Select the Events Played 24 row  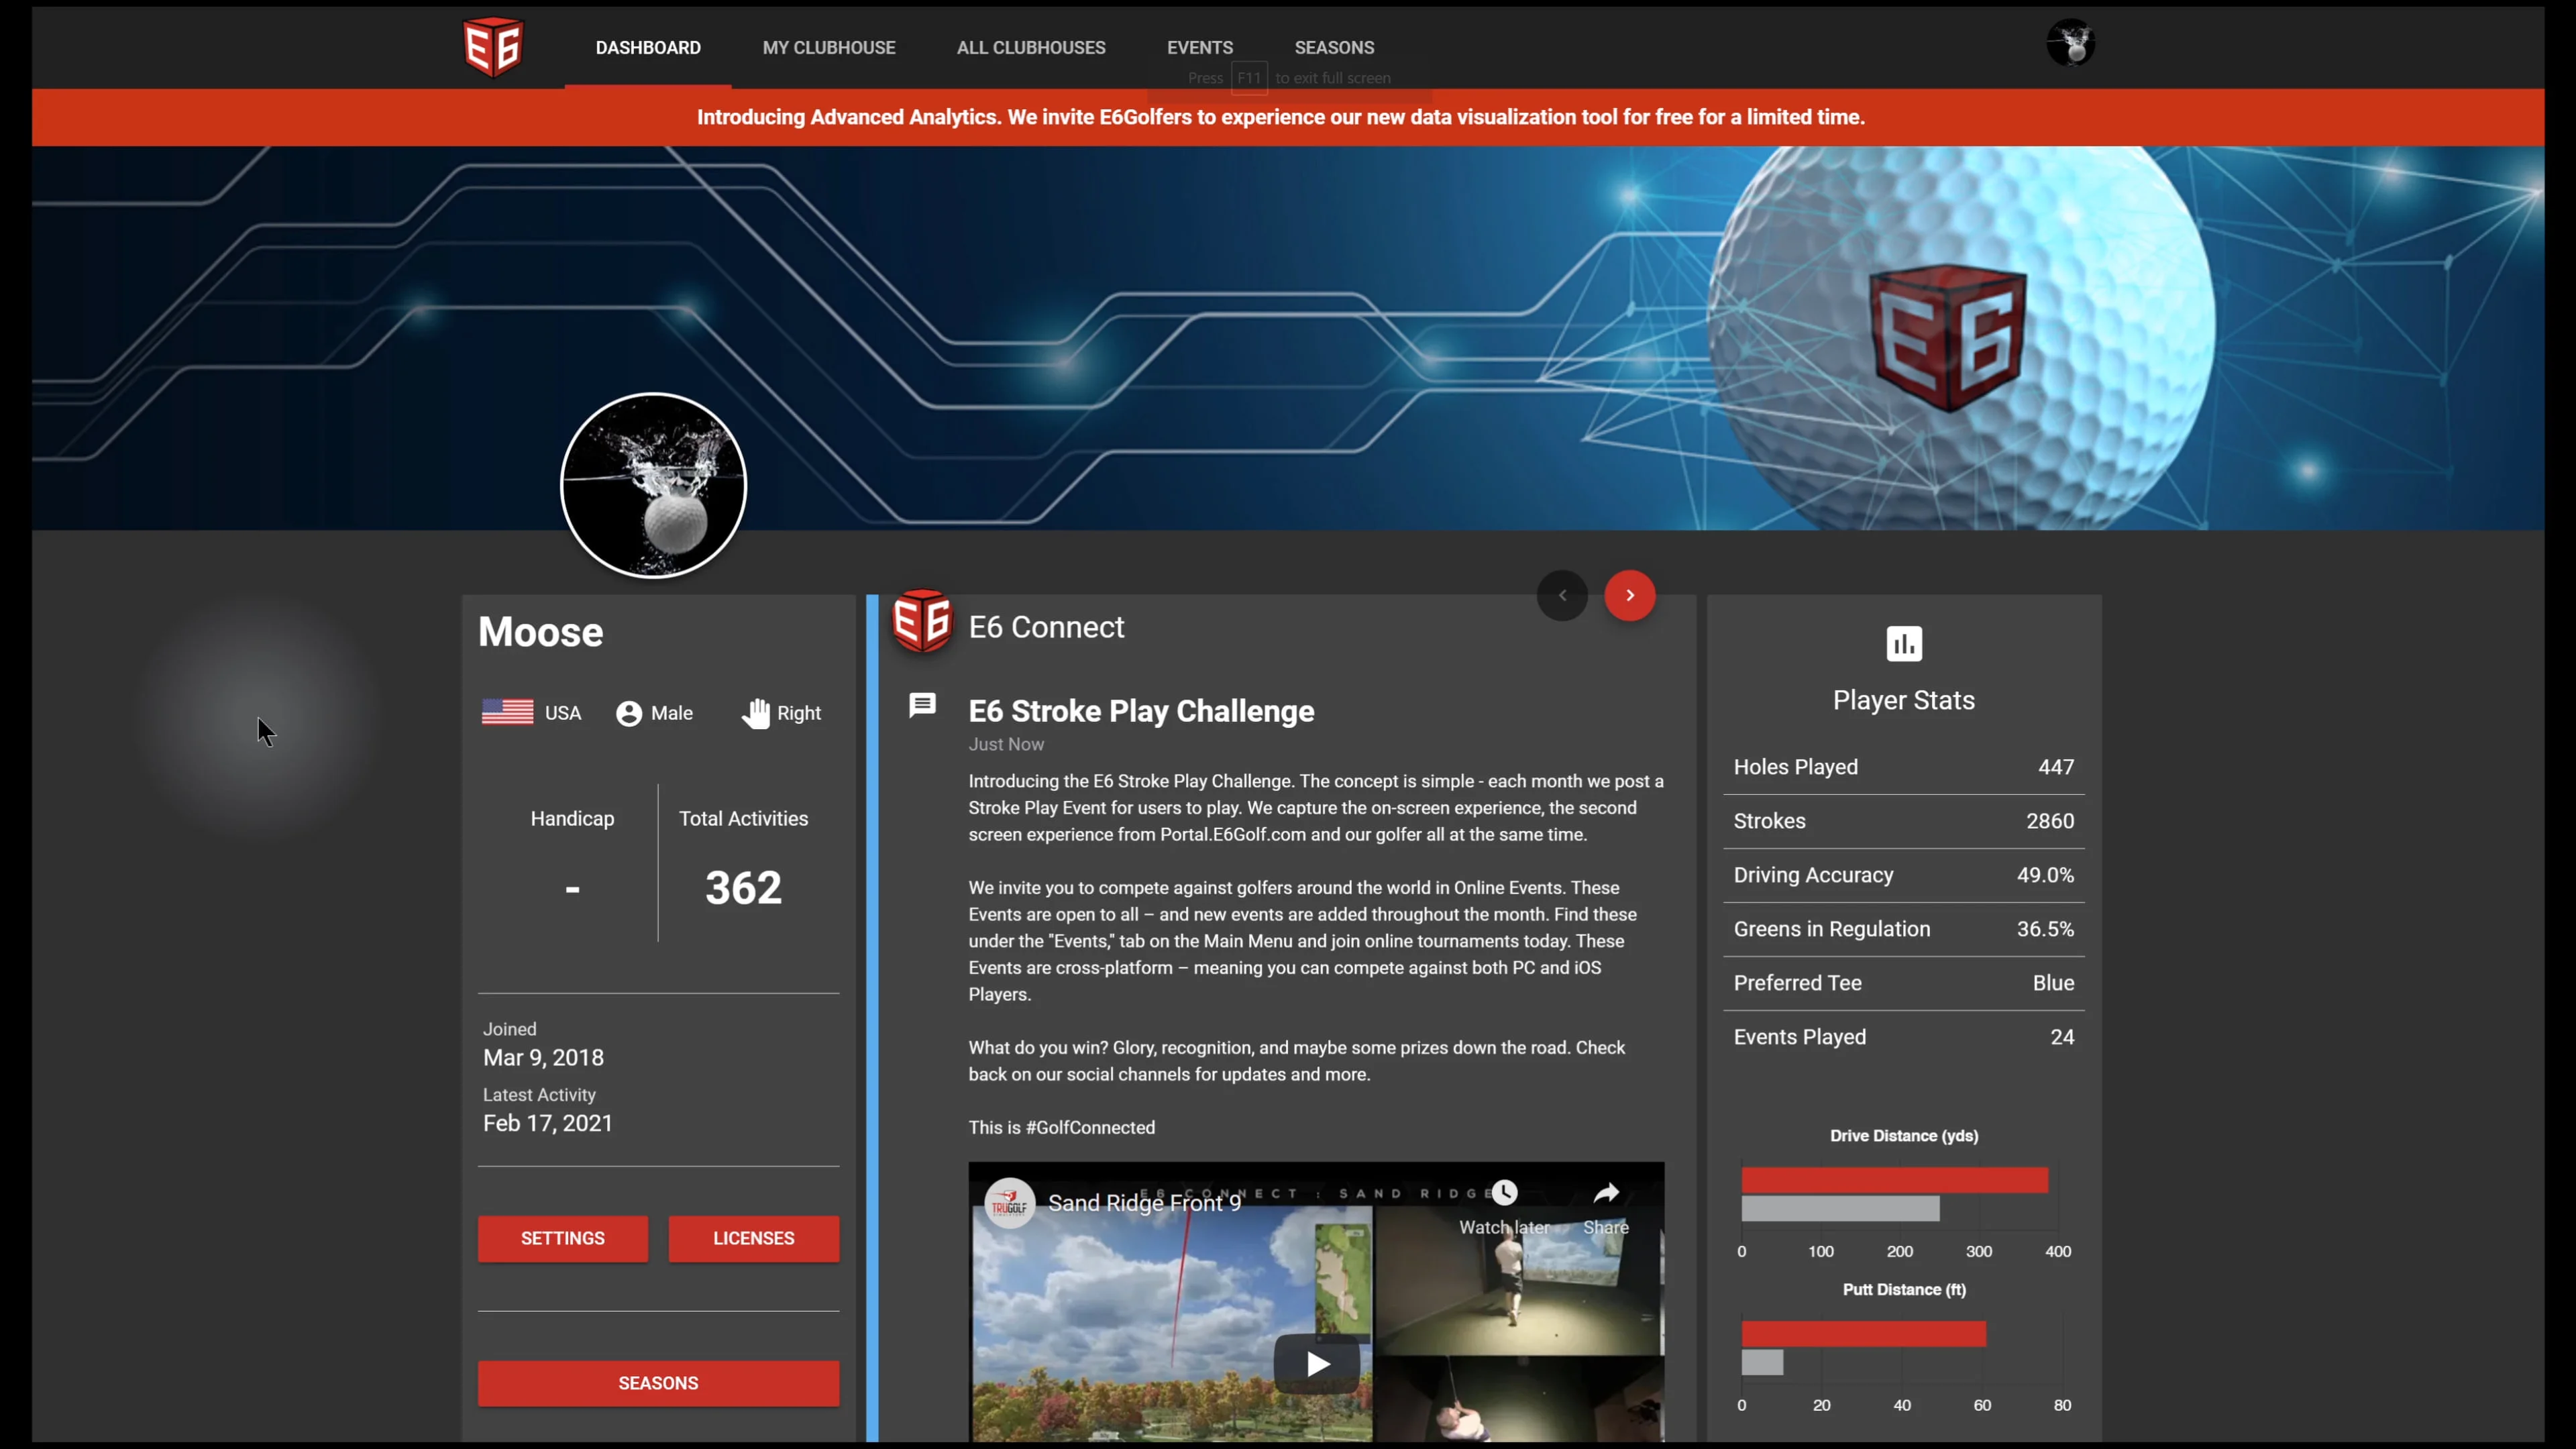1904,1037
